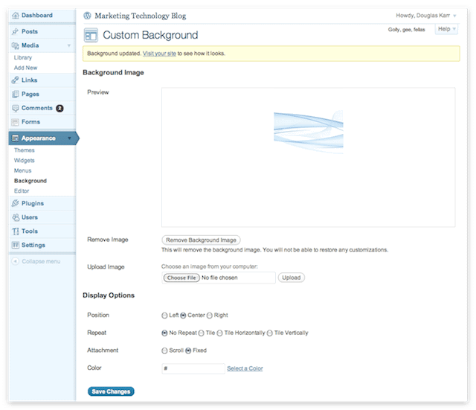The width and height of the screenshot is (476, 410).
Task: Click the Dashboard home icon
Action: tap(15, 15)
